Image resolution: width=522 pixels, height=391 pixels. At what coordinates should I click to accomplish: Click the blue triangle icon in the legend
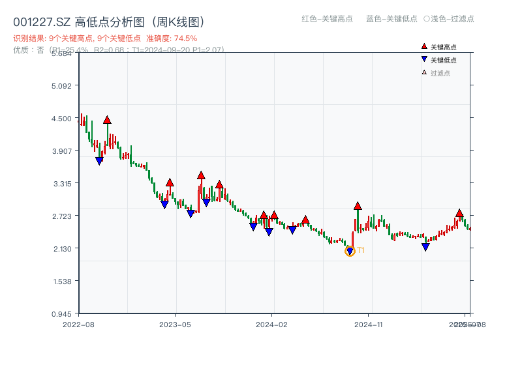click(424, 59)
